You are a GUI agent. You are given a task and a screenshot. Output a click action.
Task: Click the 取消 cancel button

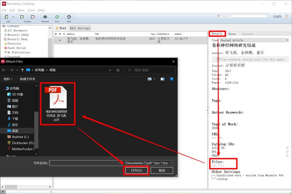162,171
